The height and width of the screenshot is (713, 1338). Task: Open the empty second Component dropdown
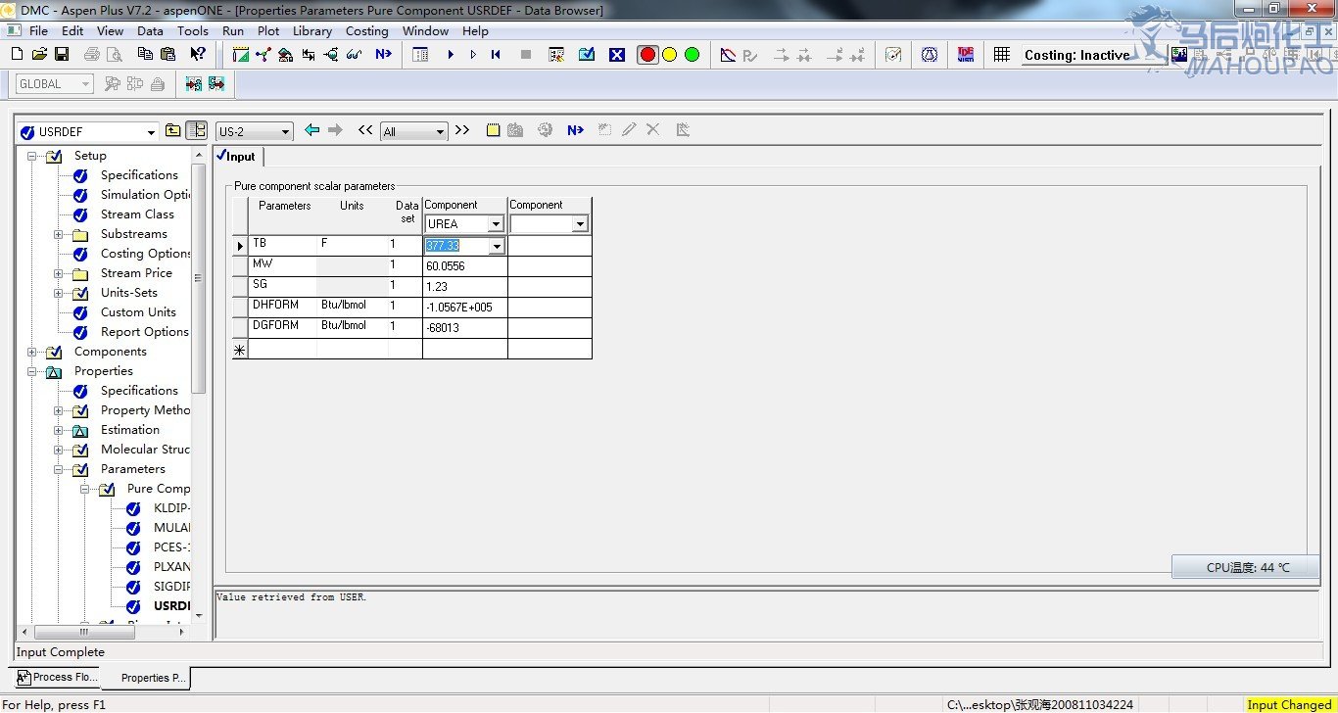(x=580, y=224)
